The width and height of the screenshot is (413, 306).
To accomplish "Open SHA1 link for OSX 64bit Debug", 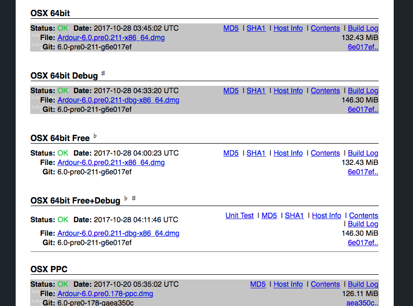I will [x=256, y=91].
